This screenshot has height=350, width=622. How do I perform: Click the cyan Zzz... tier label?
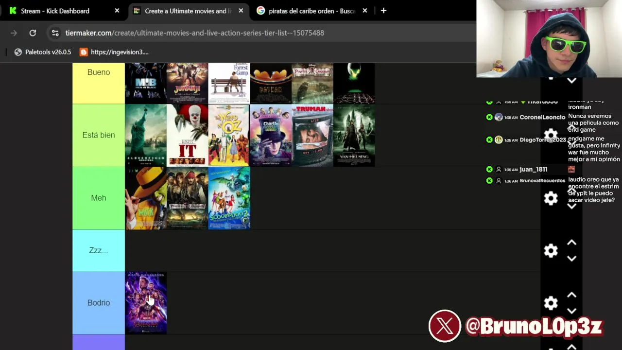tap(99, 250)
